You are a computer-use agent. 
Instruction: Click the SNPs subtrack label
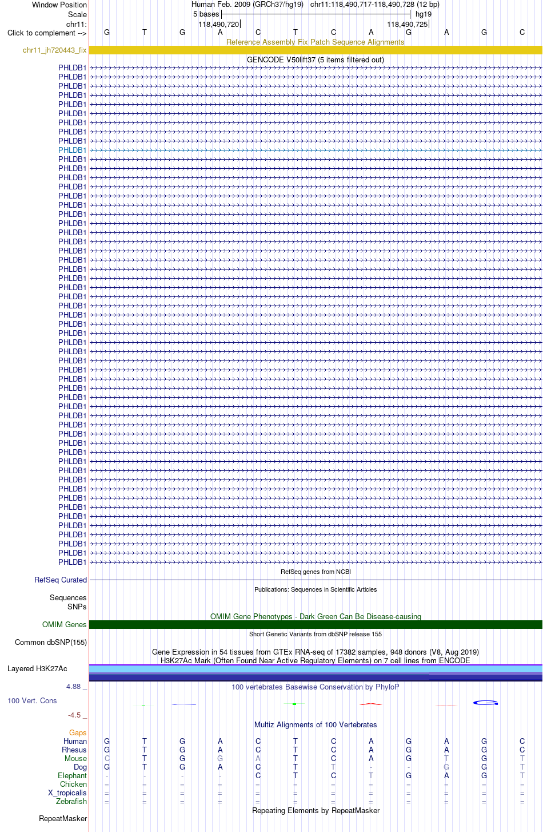click(x=77, y=607)
